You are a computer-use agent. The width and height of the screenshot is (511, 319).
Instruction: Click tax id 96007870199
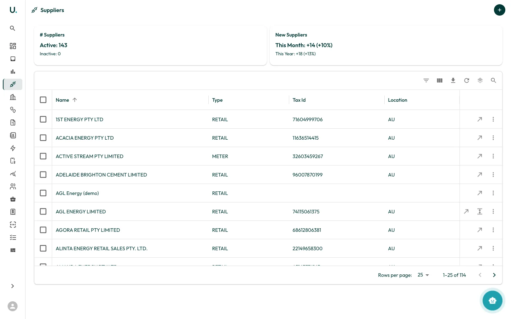(x=308, y=175)
